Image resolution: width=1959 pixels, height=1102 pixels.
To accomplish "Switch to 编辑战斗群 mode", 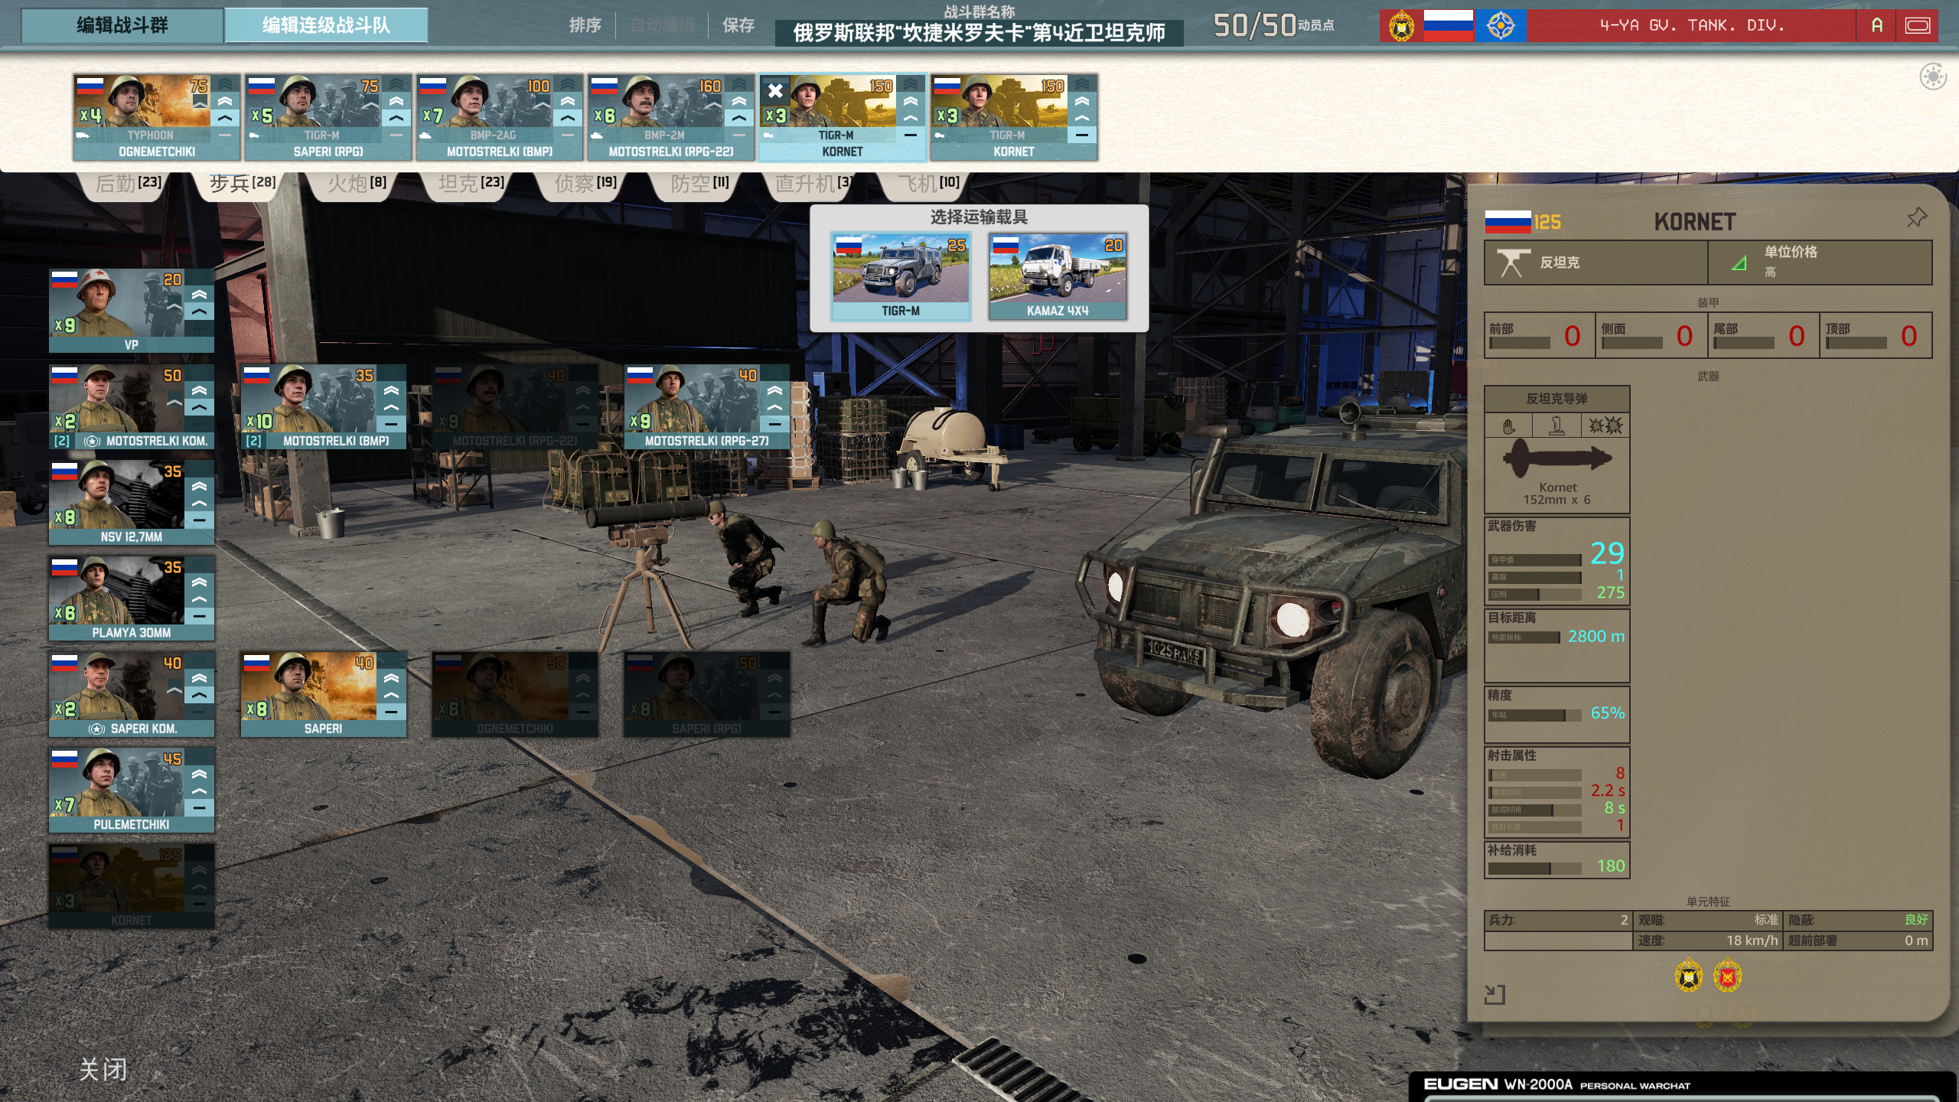I will pyautogui.click(x=122, y=25).
